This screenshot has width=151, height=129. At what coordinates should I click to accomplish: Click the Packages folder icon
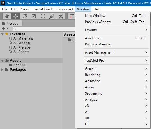click(7, 70)
